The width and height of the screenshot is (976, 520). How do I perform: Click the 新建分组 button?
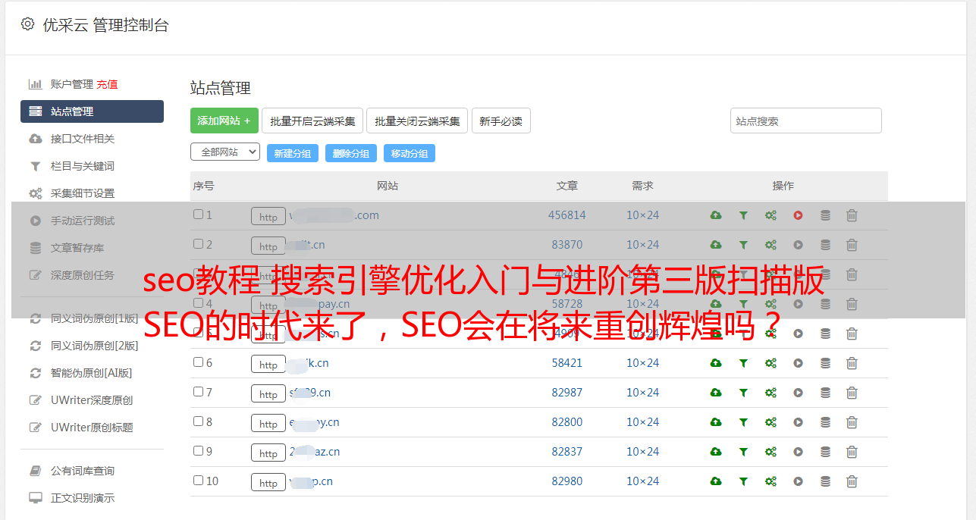(x=292, y=153)
